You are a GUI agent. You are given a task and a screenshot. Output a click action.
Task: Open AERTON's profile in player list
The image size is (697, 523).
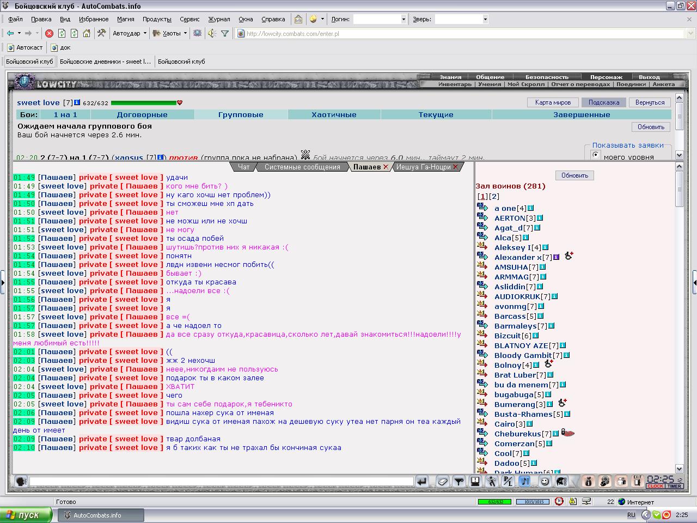click(x=510, y=218)
